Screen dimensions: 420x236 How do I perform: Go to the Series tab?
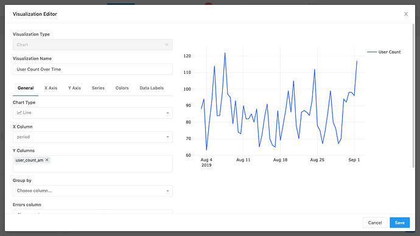(x=98, y=88)
